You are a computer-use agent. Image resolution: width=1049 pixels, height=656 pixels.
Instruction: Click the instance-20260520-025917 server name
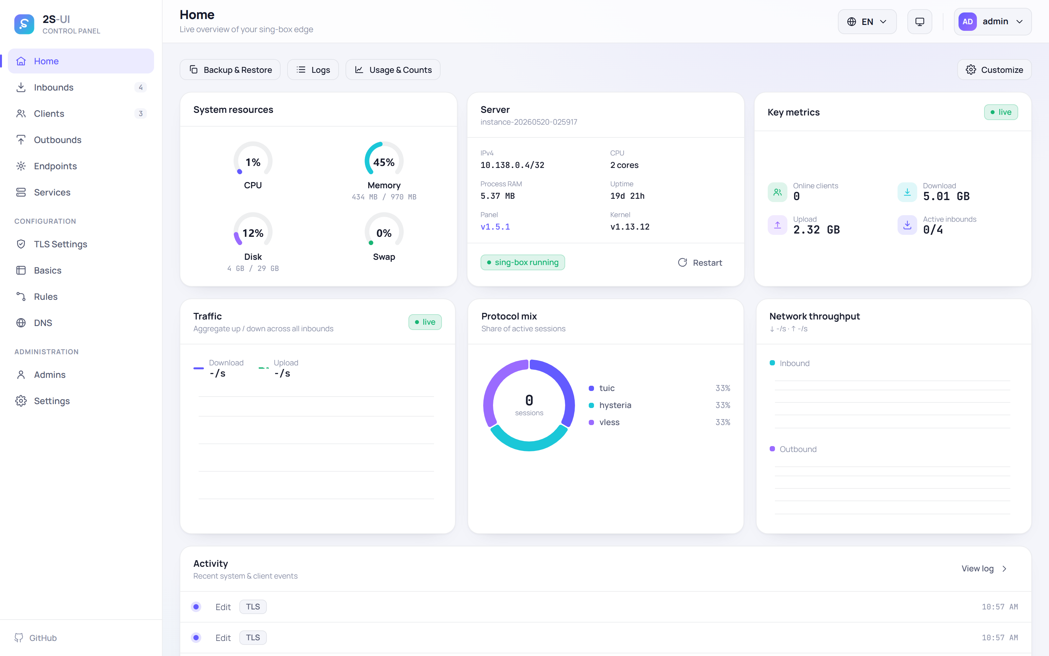[x=528, y=122]
